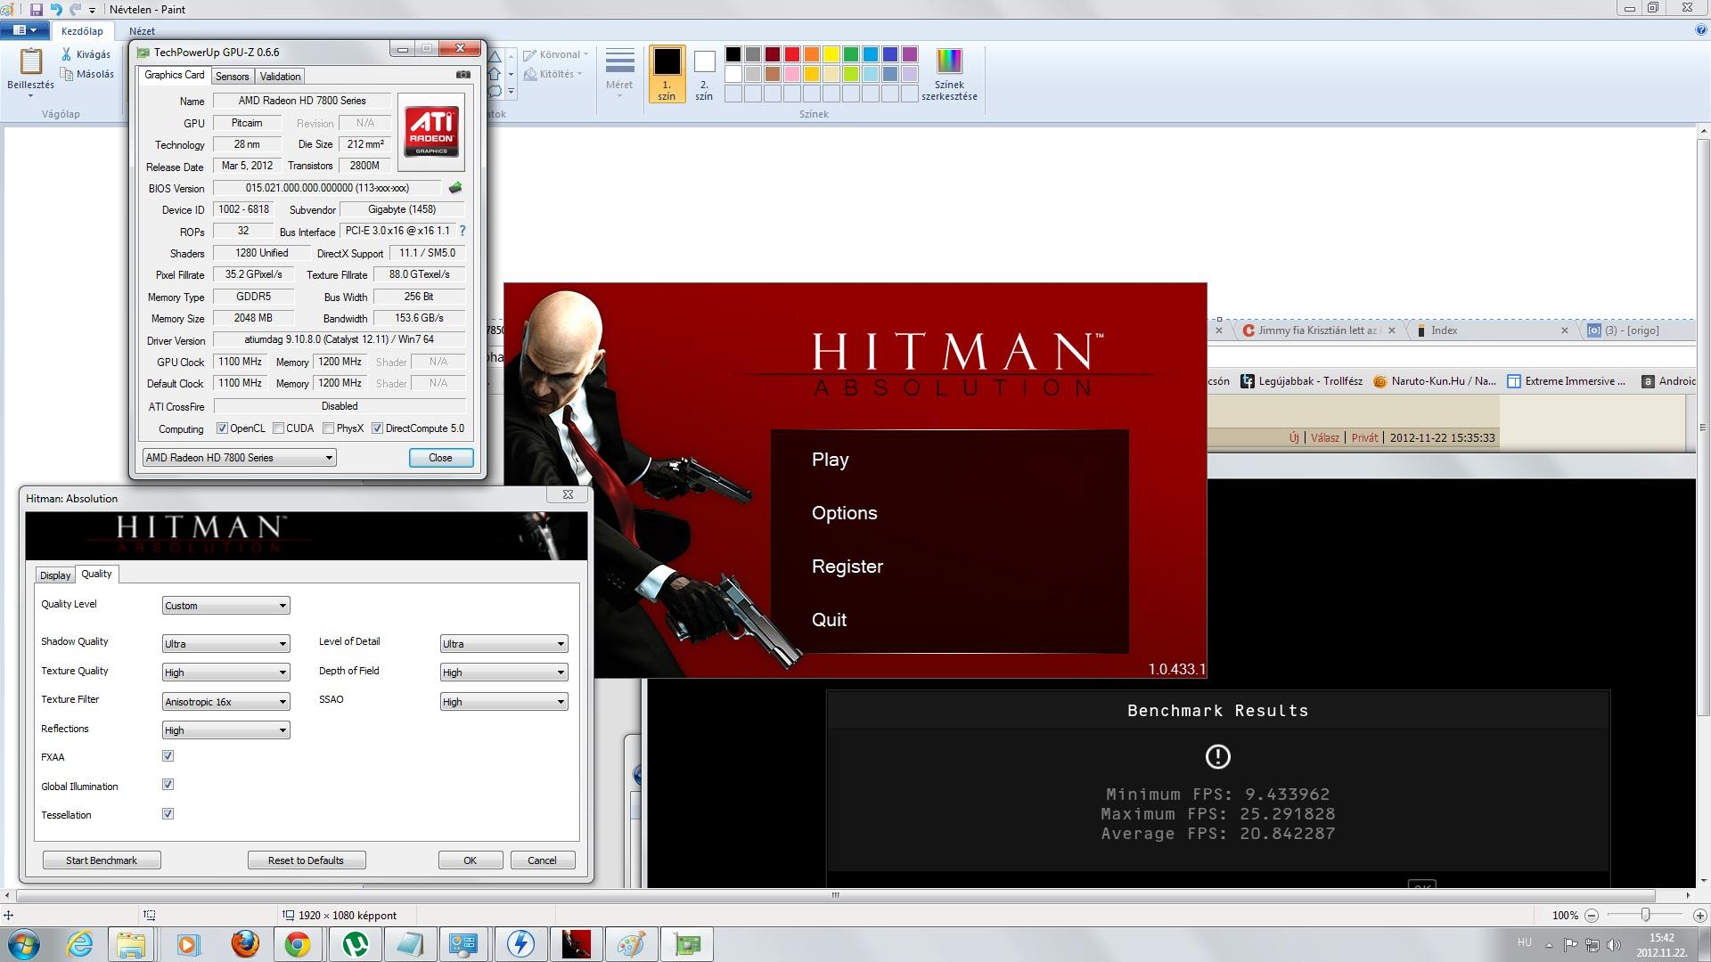
Task: Toggle the FXAA checkbox
Action: coord(168,756)
